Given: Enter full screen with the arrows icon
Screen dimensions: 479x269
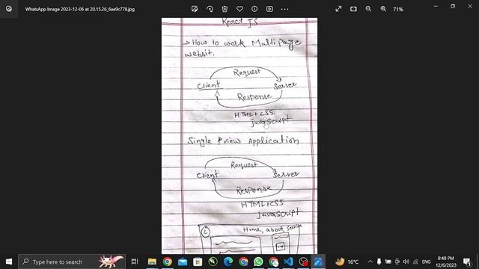Looking at the screenshot, I should click(x=338, y=9).
